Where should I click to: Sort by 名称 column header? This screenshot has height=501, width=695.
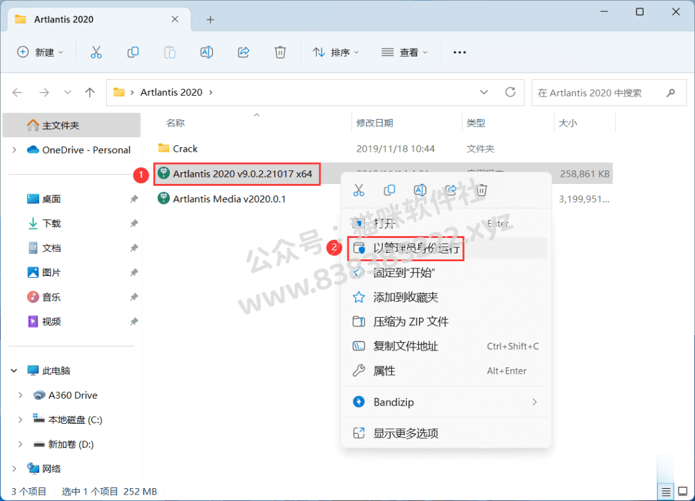pyautogui.click(x=175, y=123)
